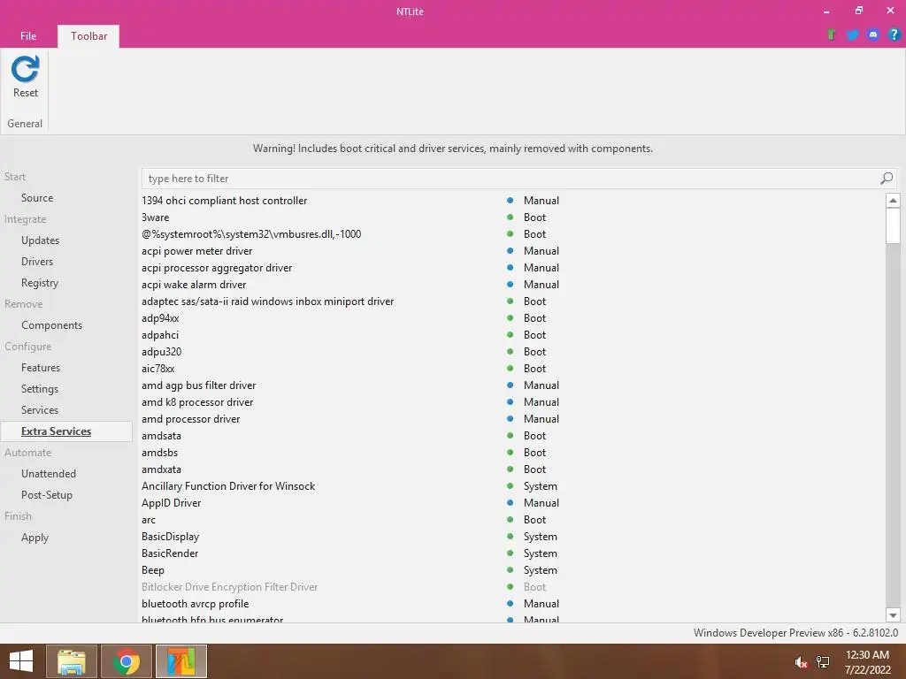The image size is (906, 679).
Task: Open startup dropdown for 1394 ohci controller
Action: pos(541,201)
